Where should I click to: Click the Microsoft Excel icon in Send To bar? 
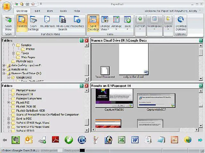pyautogui.click(x=121, y=140)
